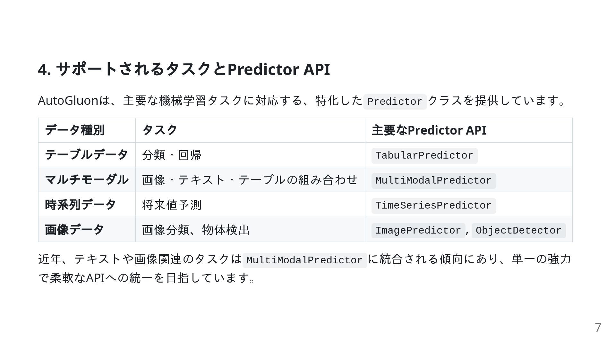Select the 画像データ row label
The height and width of the screenshot is (346, 616).
coord(74,230)
